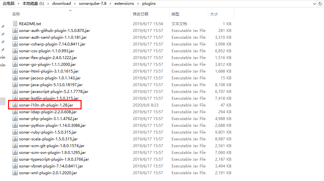Select file name sonar-scm-git-plugin-1.8.0.1574.jar
Screen dimensions: 324x181
[x=52, y=146]
